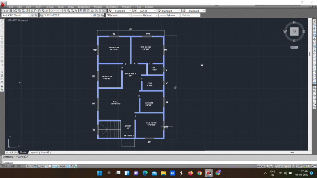Select the Circle tool
The width and height of the screenshot is (317, 178).
[x=2, y=43]
